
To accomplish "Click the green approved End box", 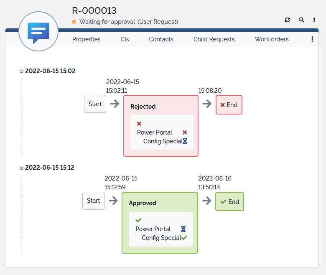I will pyautogui.click(x=229, y=201).
